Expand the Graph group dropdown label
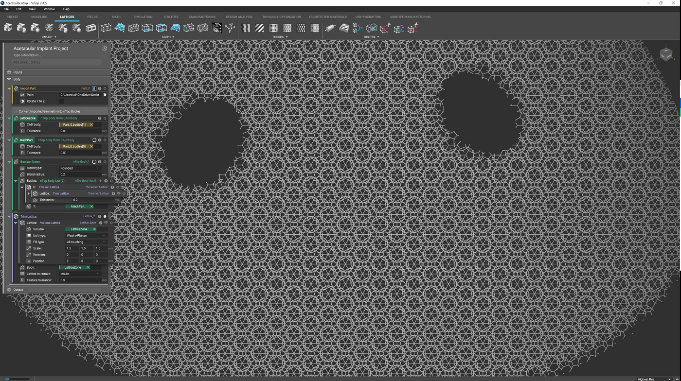Viewport: 681px width, 381px height. click(168, 37)
